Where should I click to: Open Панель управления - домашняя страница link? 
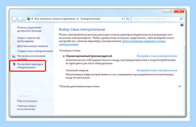[30, 29]
